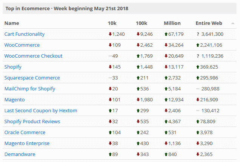Click the green up arrow next to 295,986
The image size is (240, 162).
tap(198, 78)
